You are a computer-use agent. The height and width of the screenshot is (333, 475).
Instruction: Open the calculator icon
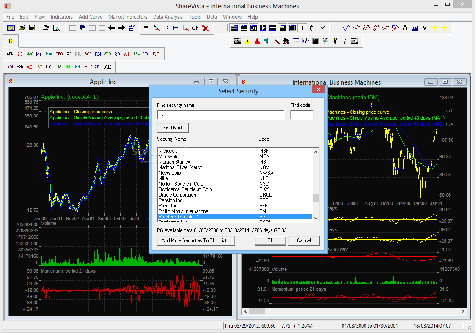pos(266,41)
